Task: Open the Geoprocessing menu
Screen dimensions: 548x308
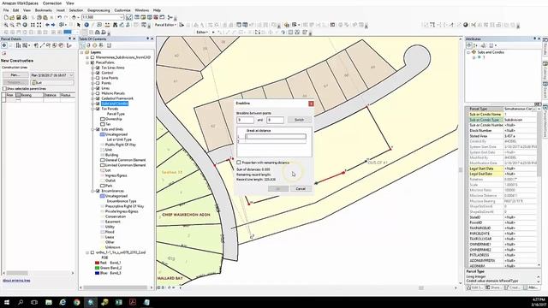Action: tap(98, 10)
